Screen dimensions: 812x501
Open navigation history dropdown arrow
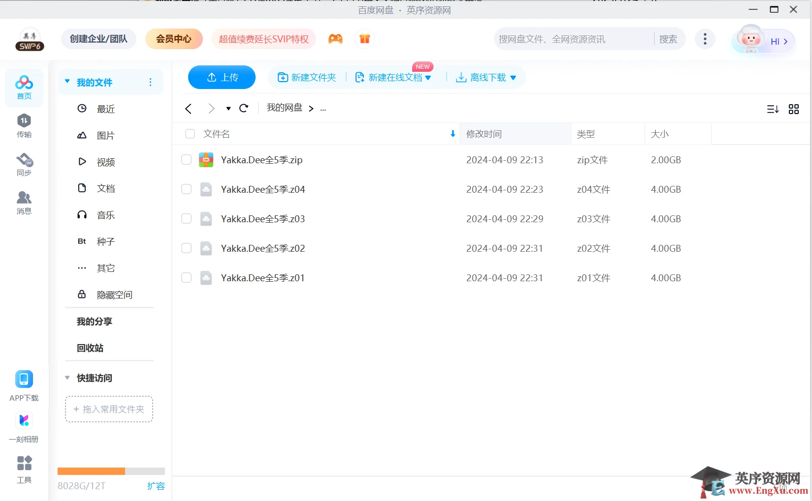click(228, 109)
